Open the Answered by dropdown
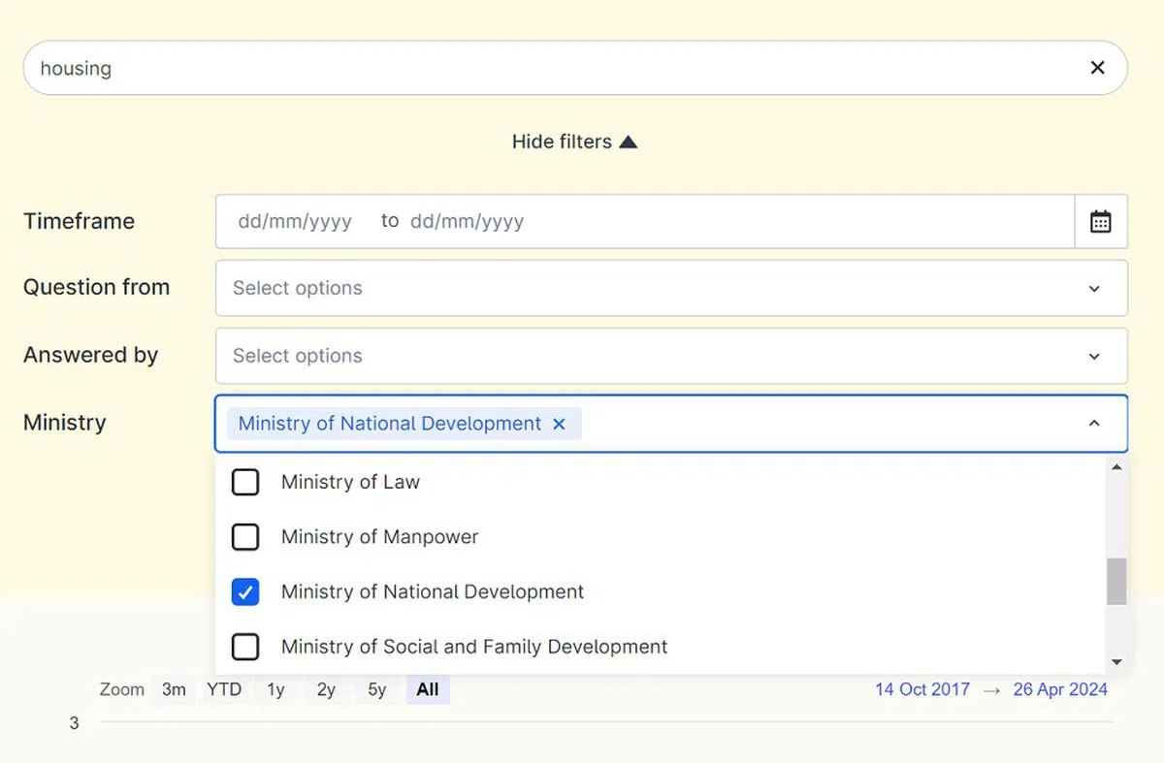Image resolution: width=1164 pixels, height=763 pixels. tap(1093, 356)
